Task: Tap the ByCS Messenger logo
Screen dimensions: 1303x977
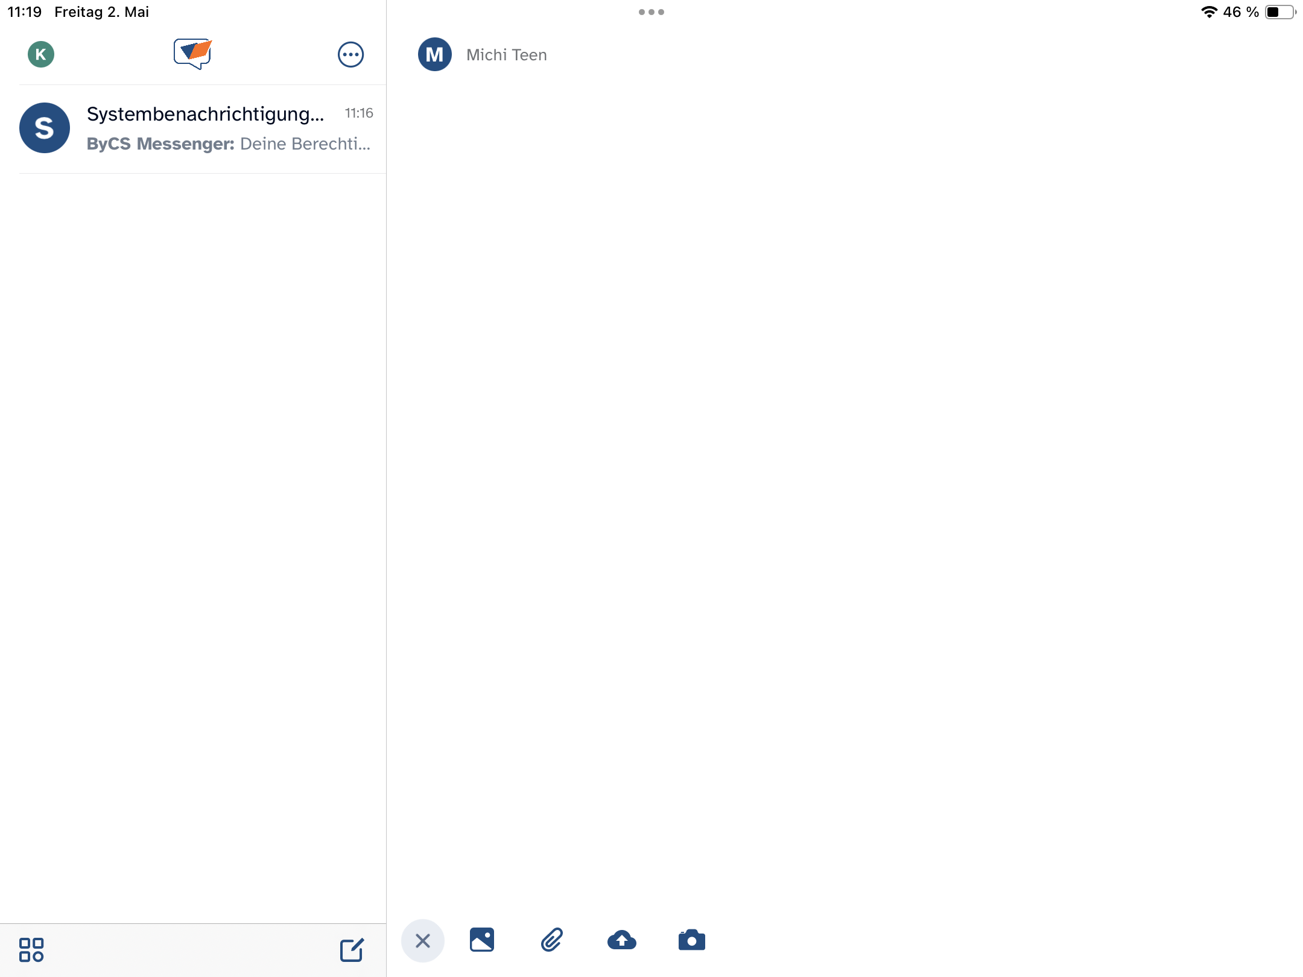Action: pyautogui.click(x=192, y=54)
